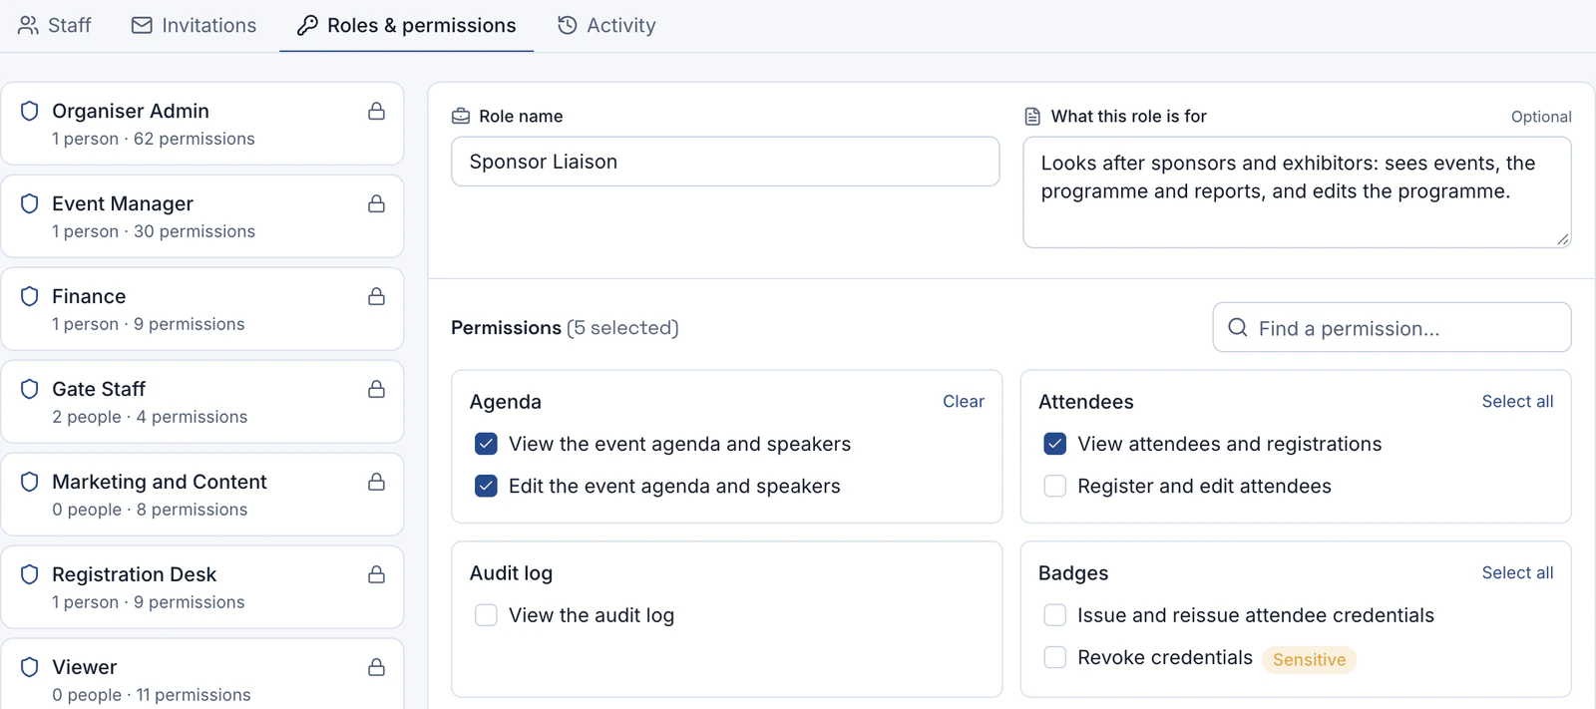The image size is (1596, 709).
Task: Click the Permissions (5 selected) heading
Action: click(565, 328)
